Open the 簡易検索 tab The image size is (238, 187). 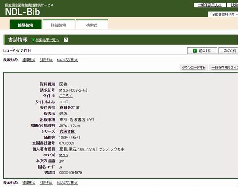coord(26,25)
